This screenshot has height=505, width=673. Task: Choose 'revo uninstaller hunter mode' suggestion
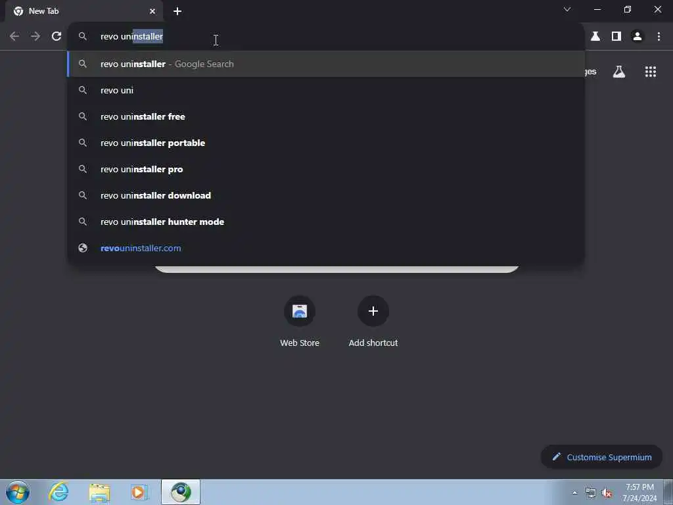coord(326,222)
